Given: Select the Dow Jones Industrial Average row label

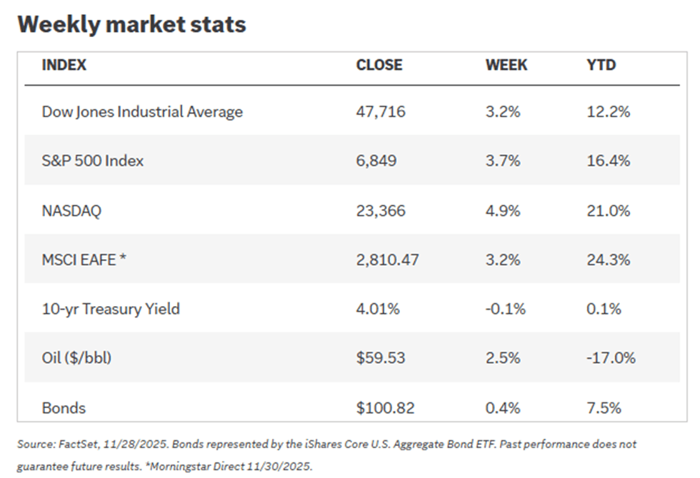Looking at the screenshot, I should click(142, 112).
